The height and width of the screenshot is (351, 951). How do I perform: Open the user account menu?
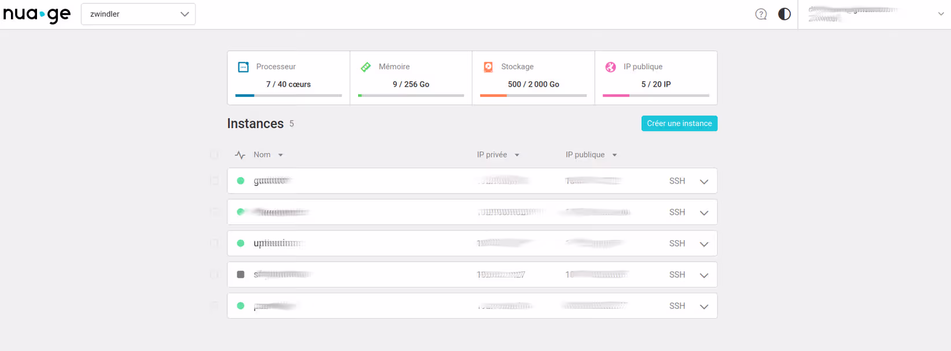click(875, 14)
